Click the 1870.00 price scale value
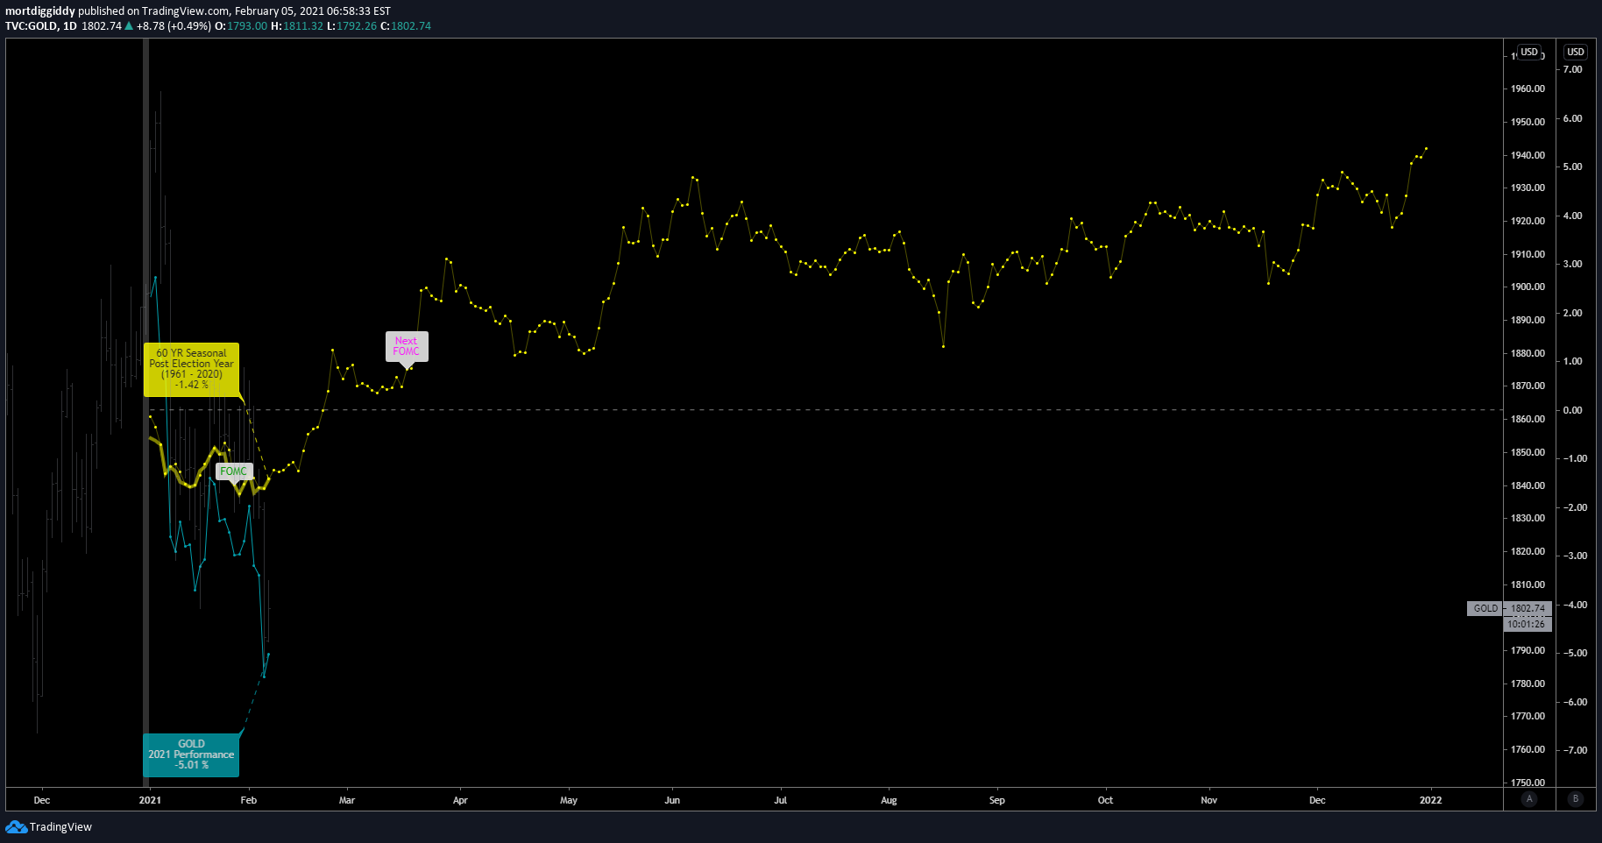Screen dimensions: 1602x843 [x=1528, y=386]
